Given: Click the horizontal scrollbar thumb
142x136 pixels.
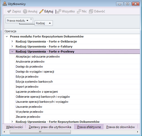Looking at the screenshot, I should 40,132.
